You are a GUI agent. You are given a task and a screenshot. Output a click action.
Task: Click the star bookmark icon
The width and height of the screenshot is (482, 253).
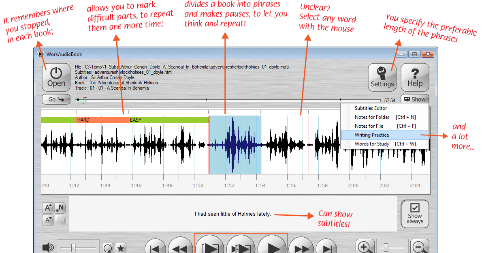[121, 248]
